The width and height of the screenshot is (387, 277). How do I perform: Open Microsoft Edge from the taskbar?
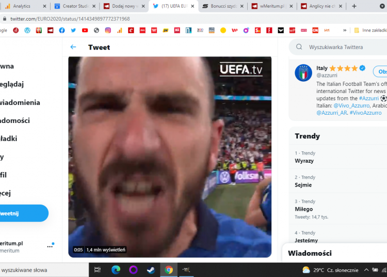point(116,270)
